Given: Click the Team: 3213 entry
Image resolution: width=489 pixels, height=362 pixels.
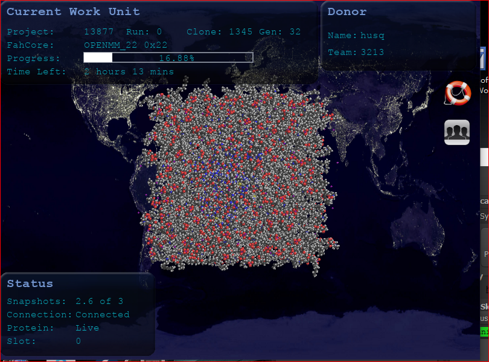Looking at the screenshot, I should (x=356, y=52).
